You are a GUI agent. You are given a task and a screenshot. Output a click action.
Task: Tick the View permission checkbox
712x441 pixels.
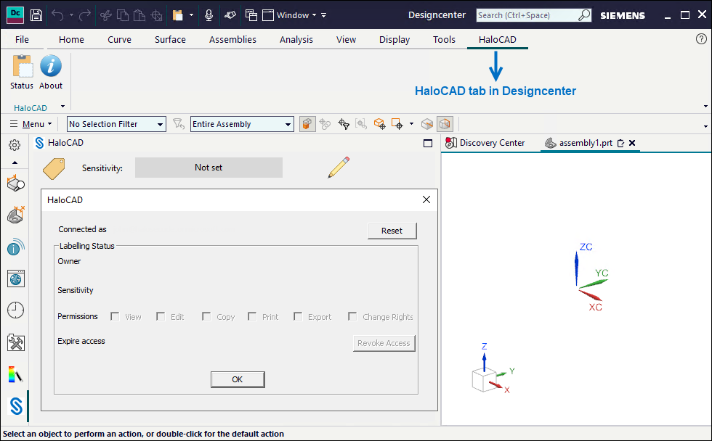115,316
